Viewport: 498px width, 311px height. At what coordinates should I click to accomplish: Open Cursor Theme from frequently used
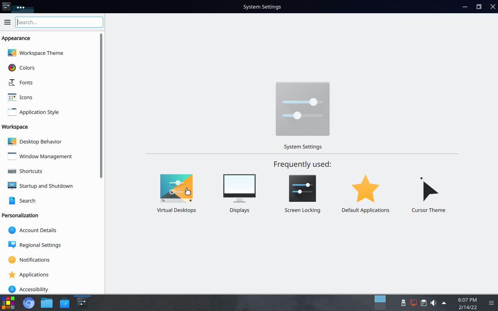428,193
